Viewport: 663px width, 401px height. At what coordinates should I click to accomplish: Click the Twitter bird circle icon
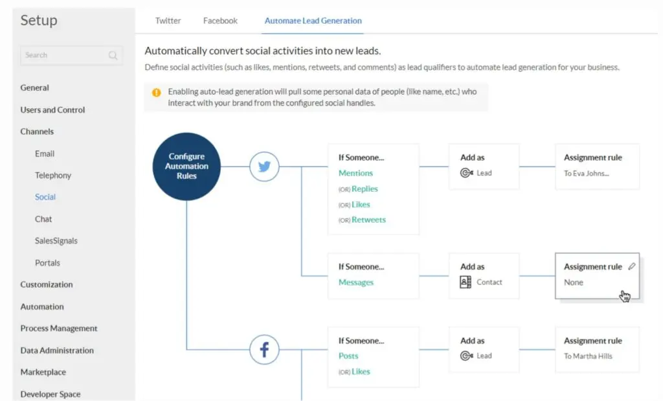pyautogui.click(x=264, y=166)
